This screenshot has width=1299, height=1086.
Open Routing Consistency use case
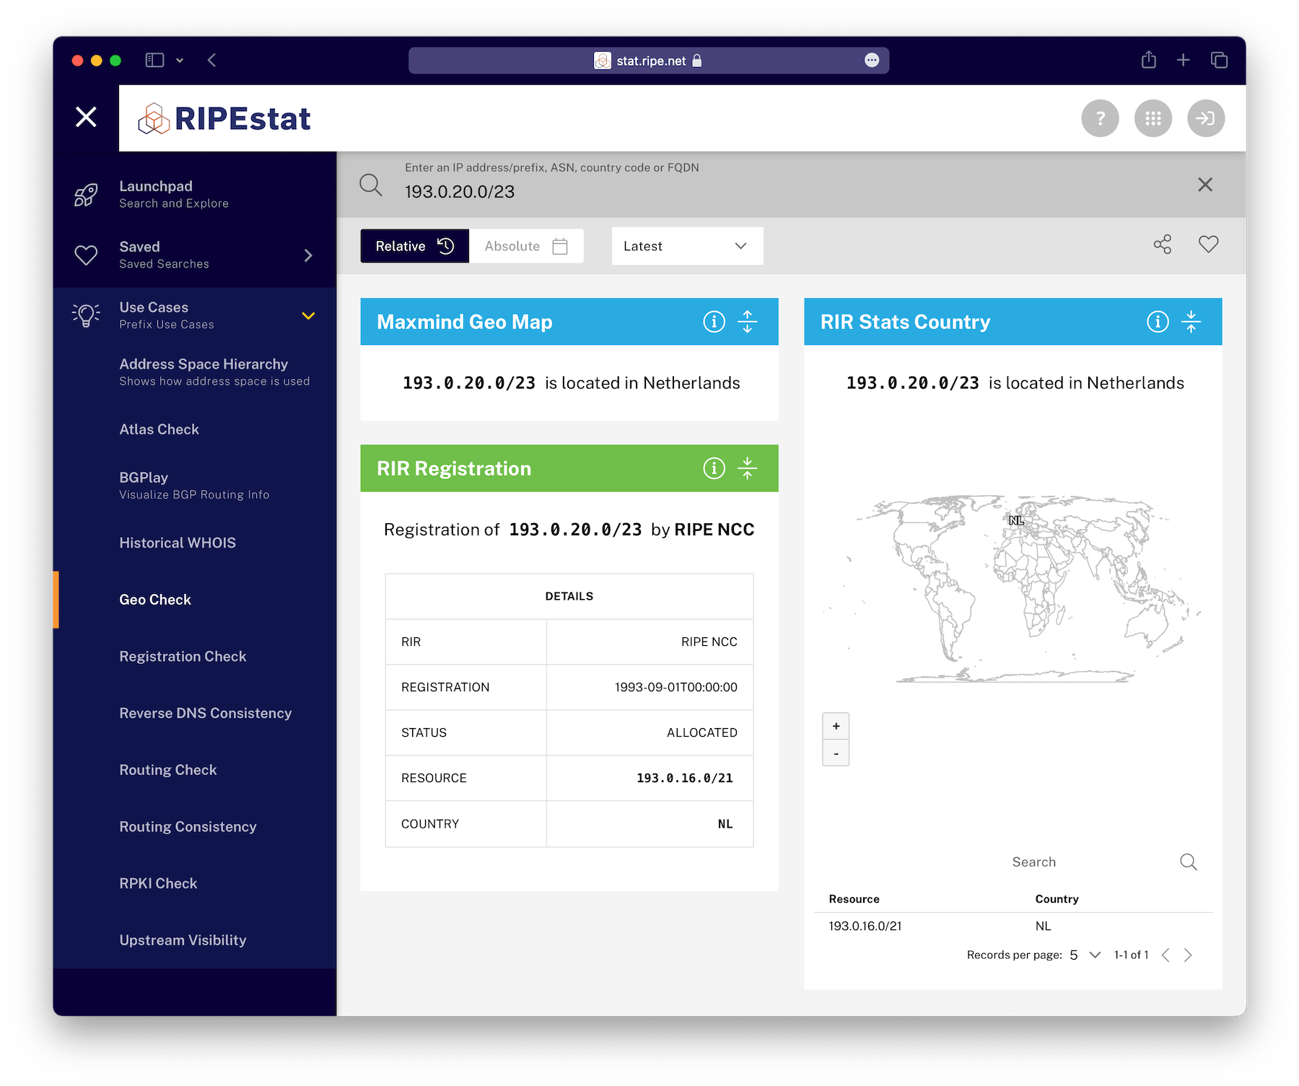[x=188, y=827]
